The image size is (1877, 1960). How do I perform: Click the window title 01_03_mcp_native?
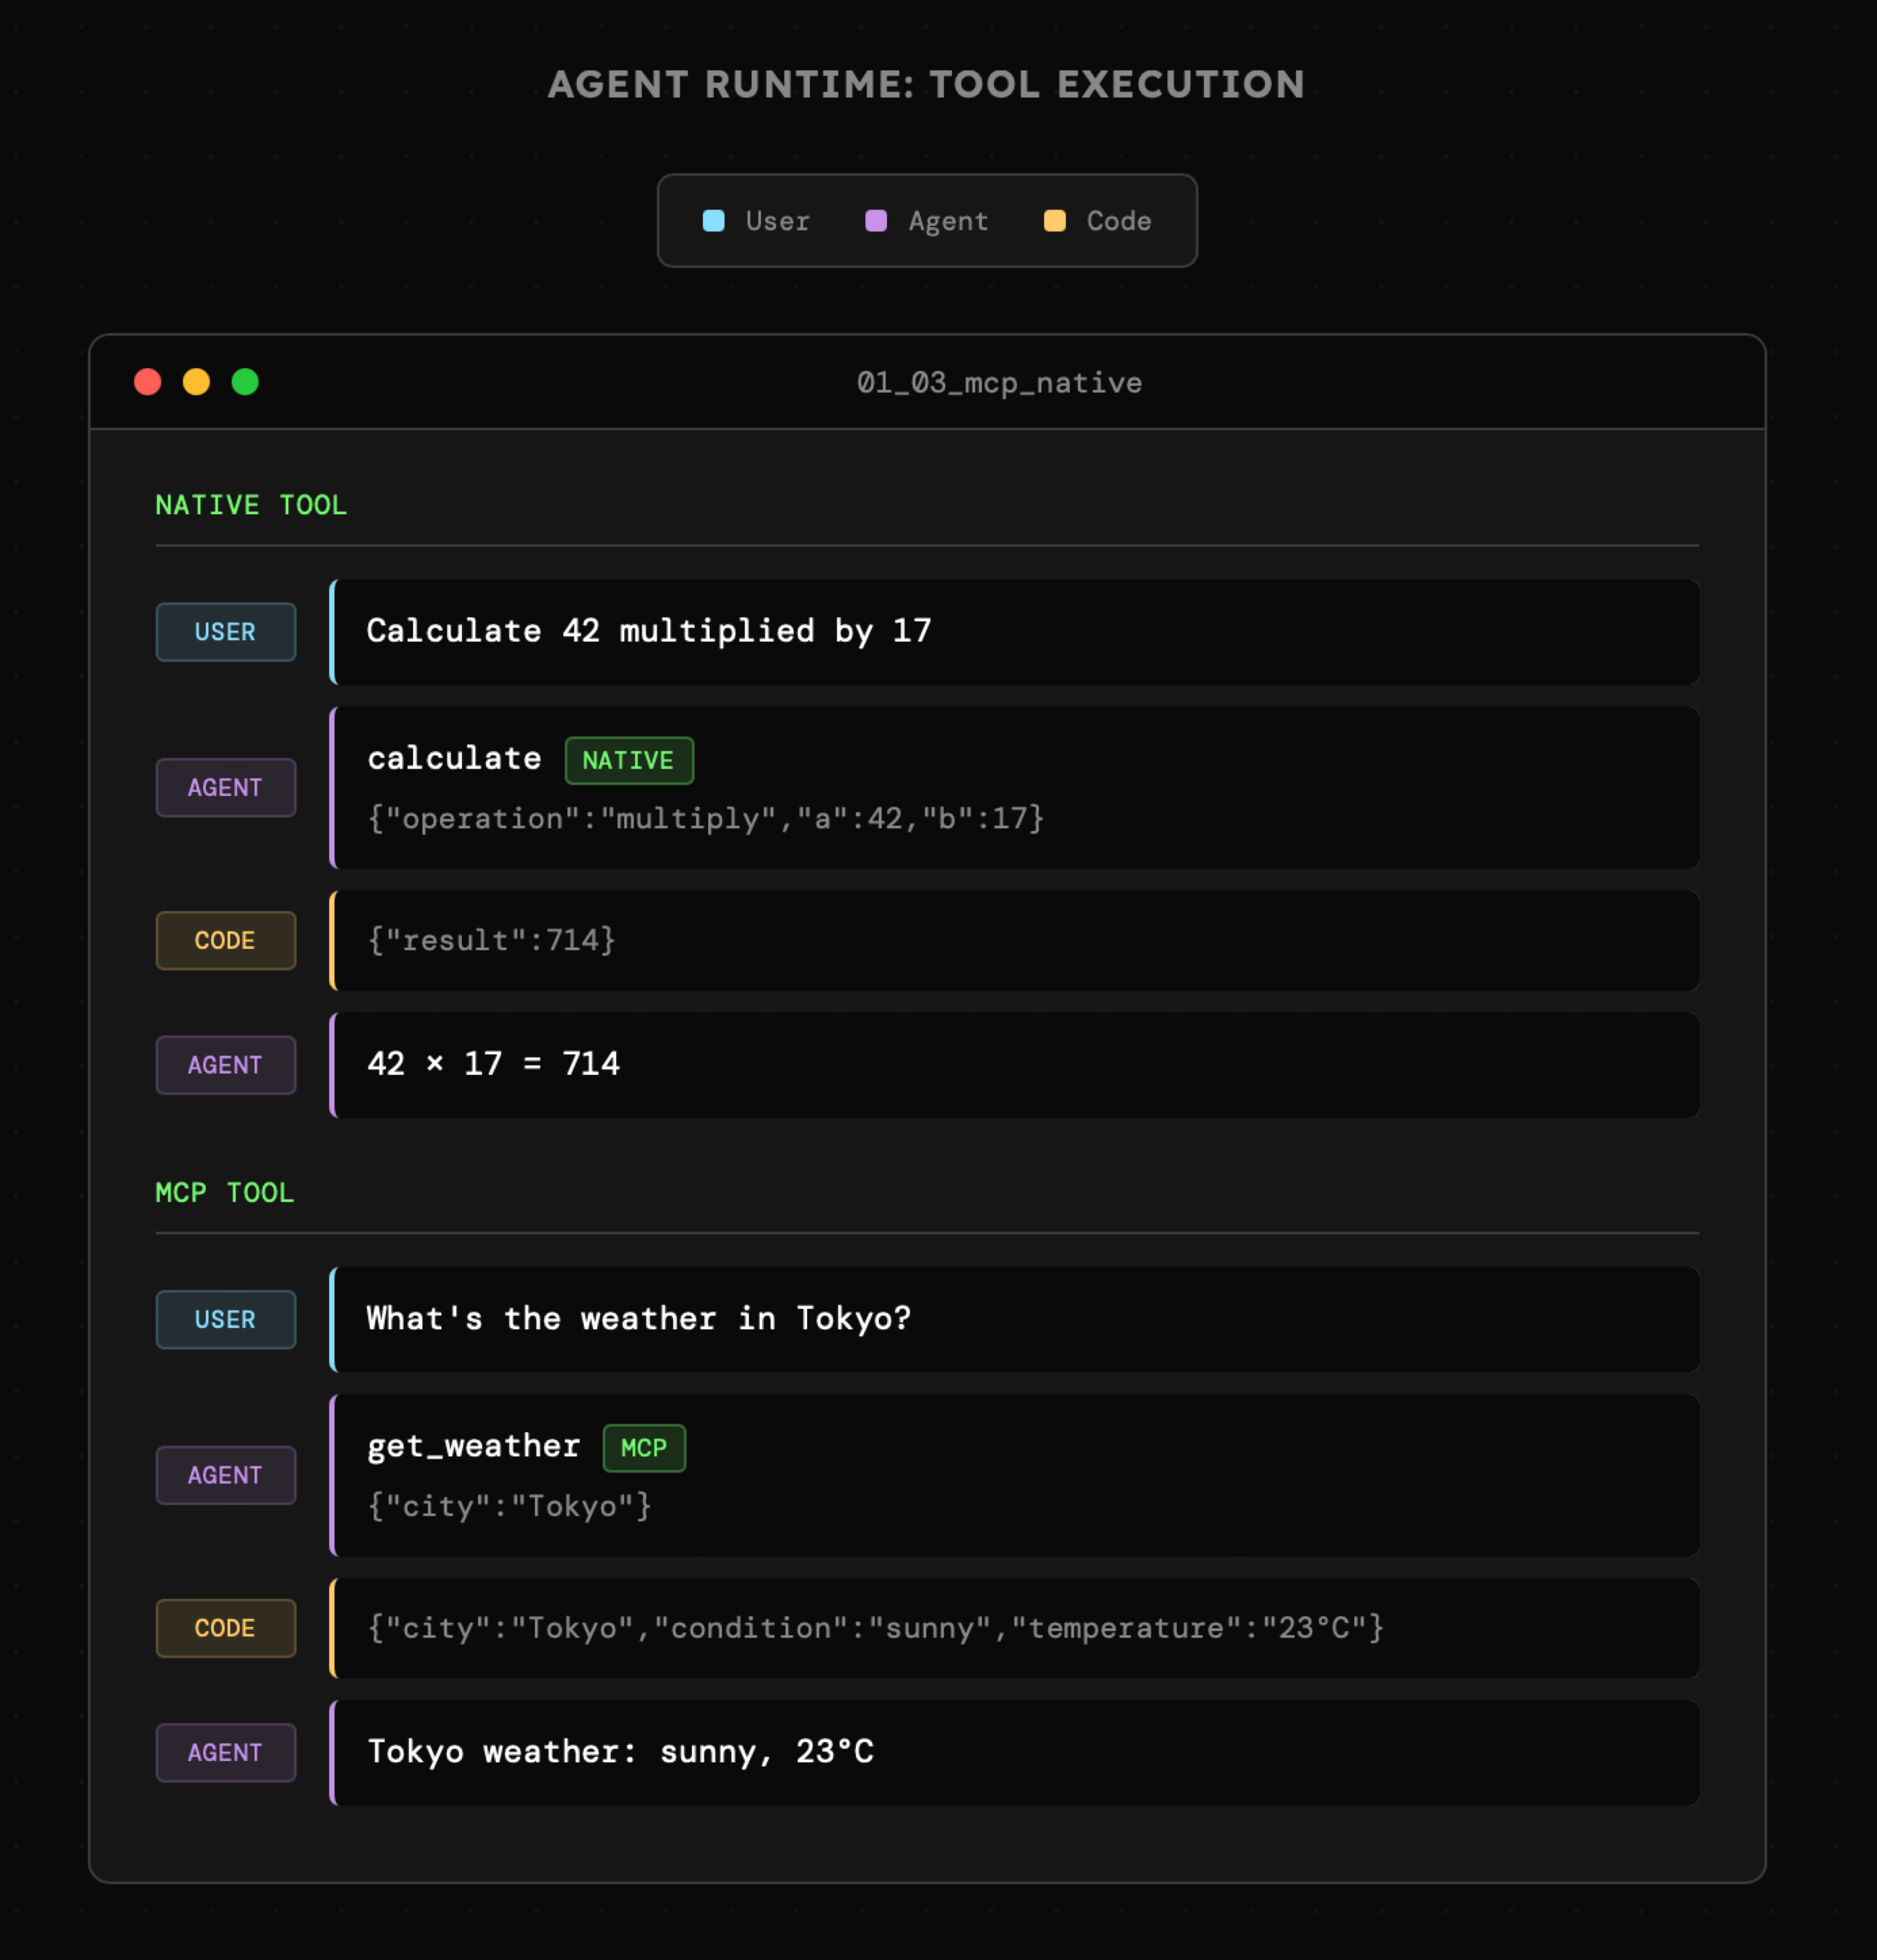(999, 383)
